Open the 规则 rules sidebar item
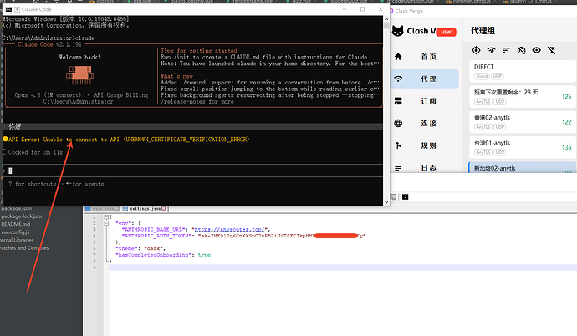 424,145
